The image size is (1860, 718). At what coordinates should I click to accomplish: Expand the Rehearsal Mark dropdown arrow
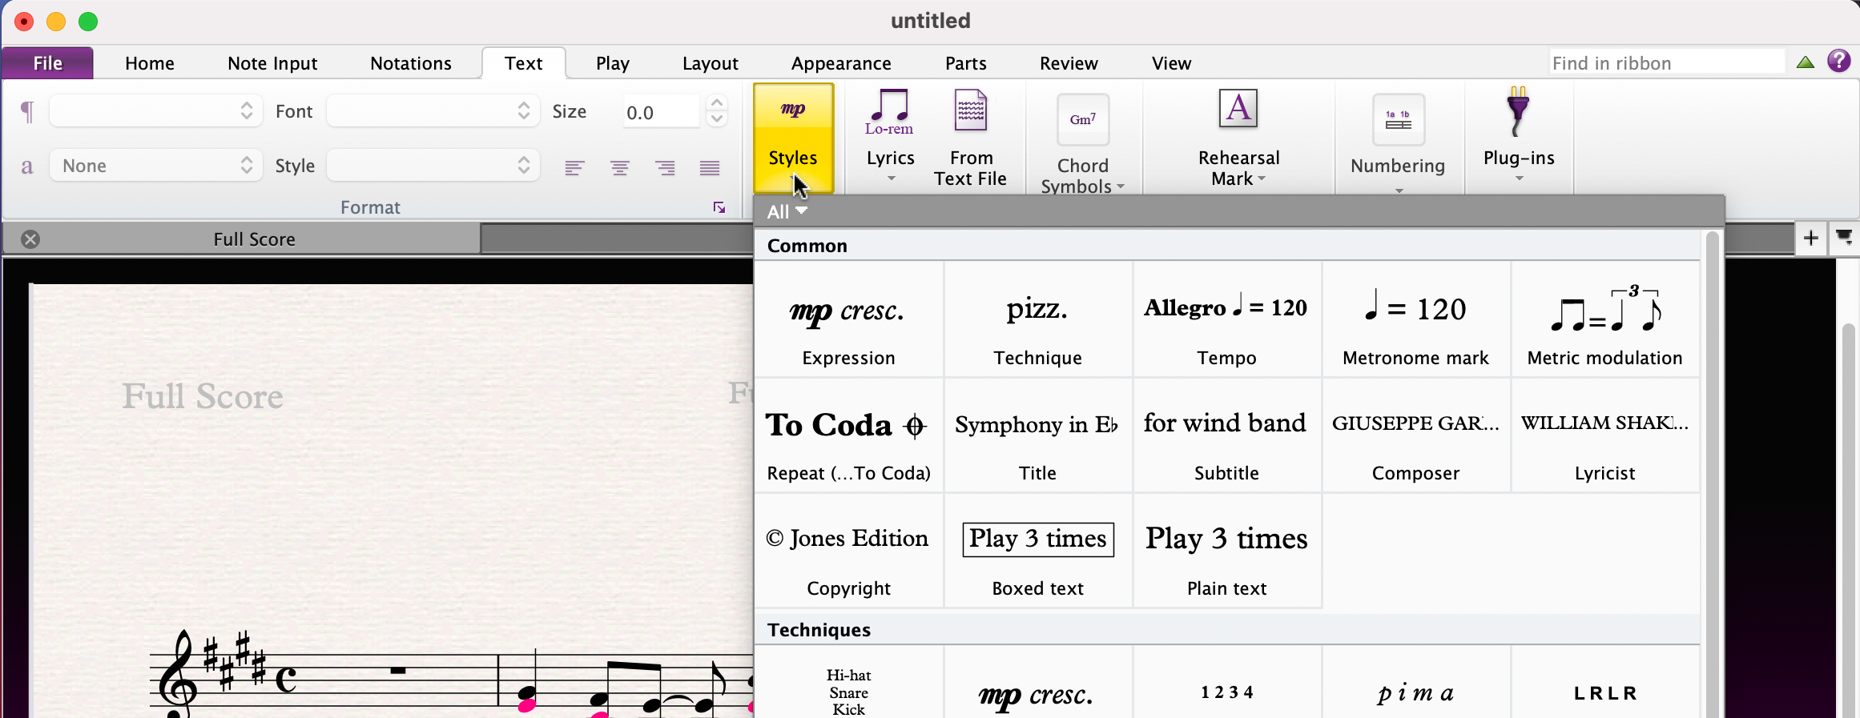pos(1262,178)
